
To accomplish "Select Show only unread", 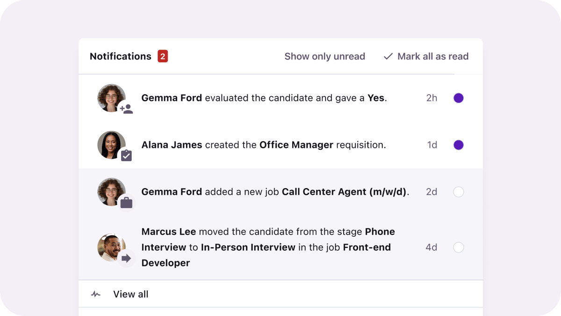I will coord(324,56).
